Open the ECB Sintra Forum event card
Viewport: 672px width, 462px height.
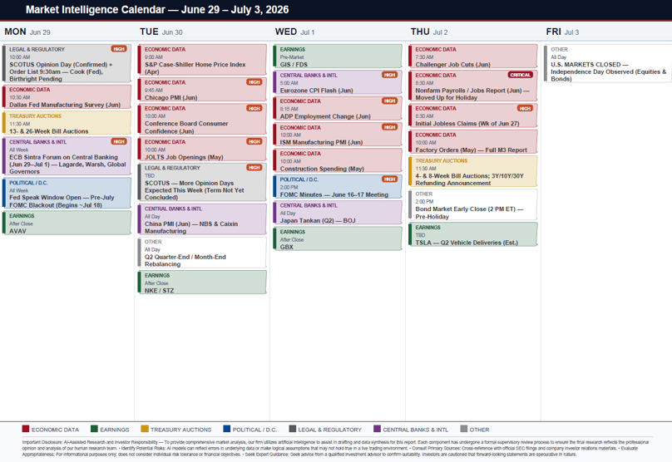pyautogui.click(x=67, y=156)
